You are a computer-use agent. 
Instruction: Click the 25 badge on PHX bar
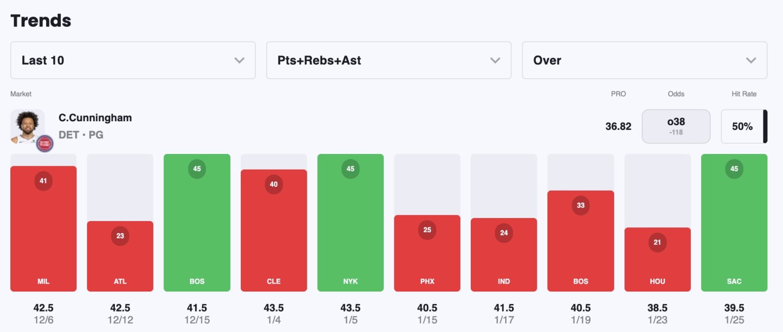coord(427,230)
